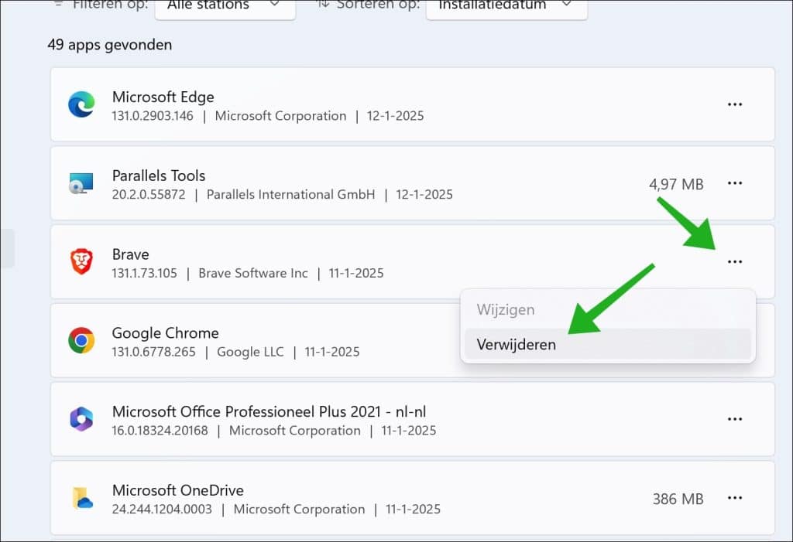This screenshot has width=793, height=542.
Task: Click the Microsoft OneDrive app icon
Action: 82,498
